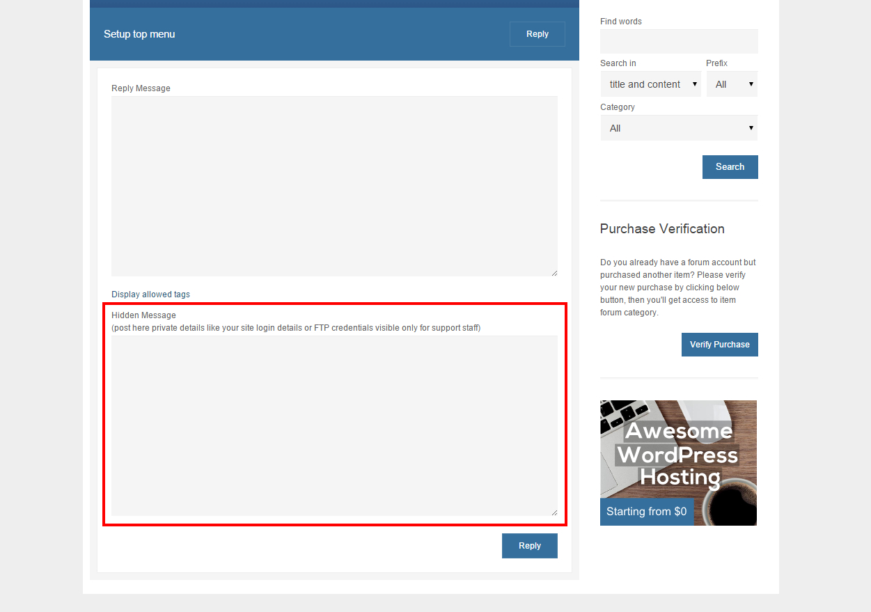Submit with the bottom Reply button

click(529, 546)
